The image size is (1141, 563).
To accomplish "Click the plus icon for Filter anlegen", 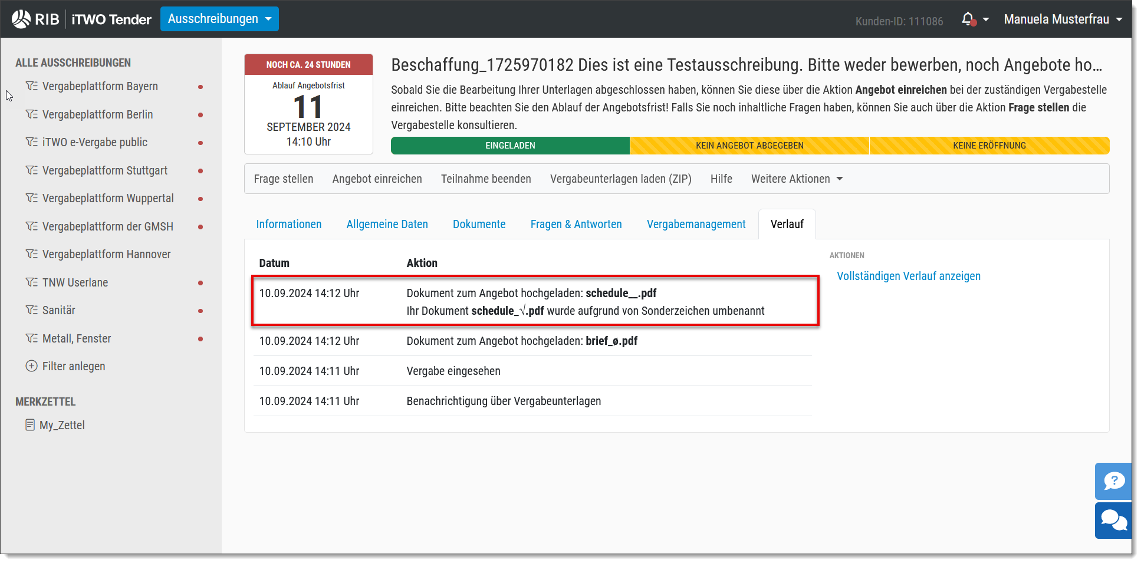I will pos(32,366).
